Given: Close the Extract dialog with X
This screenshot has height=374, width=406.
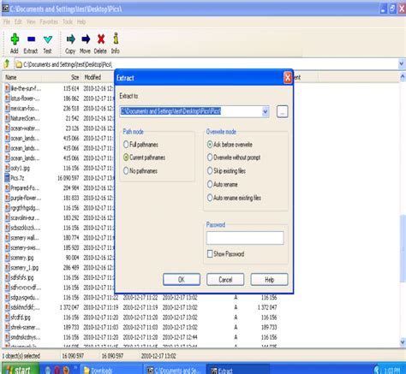Looking at the screenshot, I should pos(288,78).
